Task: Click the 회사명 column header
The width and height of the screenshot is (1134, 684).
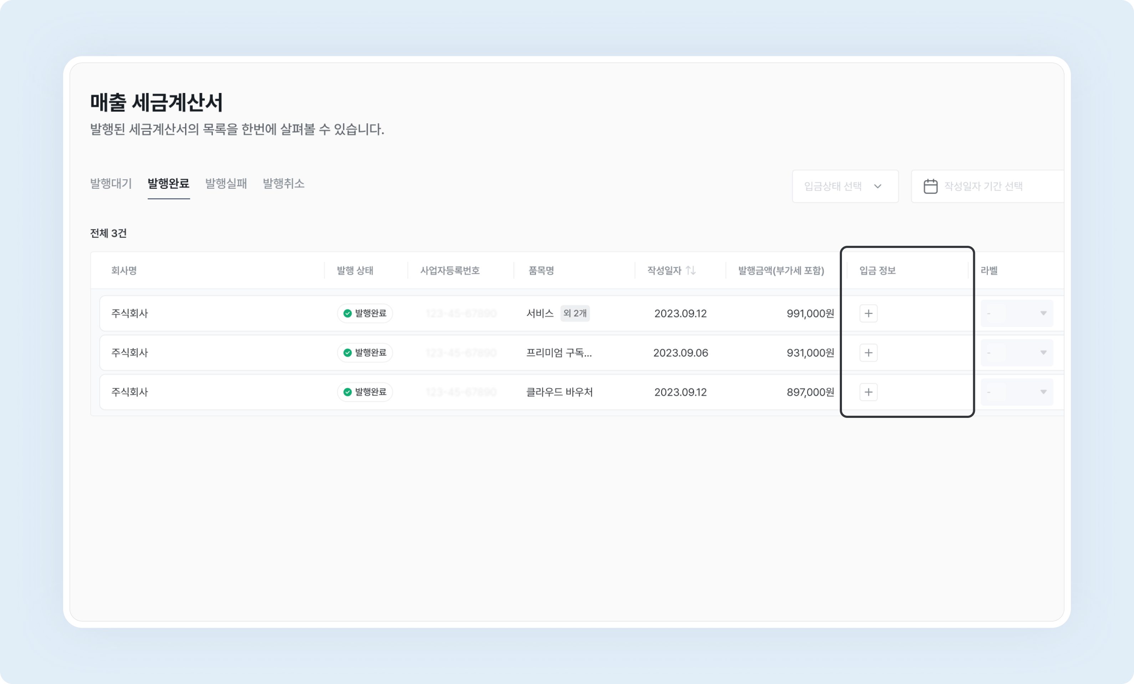Action: tap(125, 270)
